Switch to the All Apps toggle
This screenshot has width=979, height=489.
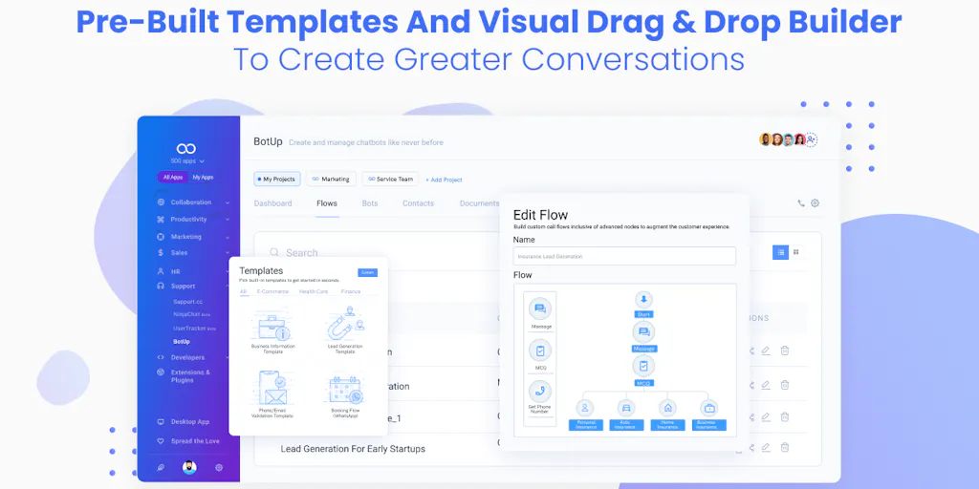pyautogui.click(x=173, y=177)
